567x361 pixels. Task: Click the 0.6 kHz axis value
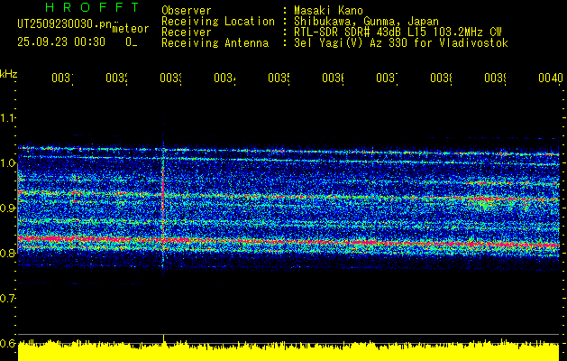[x=7, y=343]
